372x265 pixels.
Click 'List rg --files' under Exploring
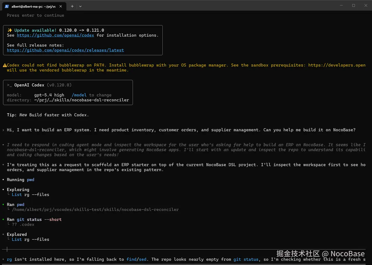(31, 195)
